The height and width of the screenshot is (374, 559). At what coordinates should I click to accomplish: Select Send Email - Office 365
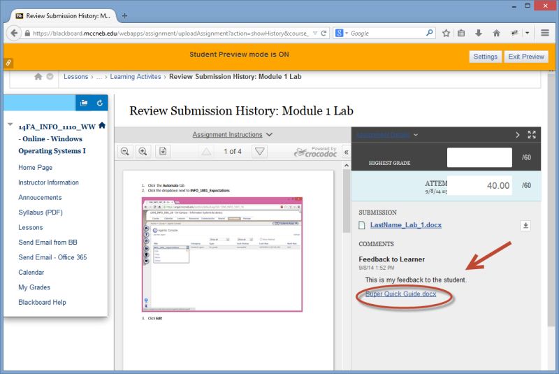[52, 257]
